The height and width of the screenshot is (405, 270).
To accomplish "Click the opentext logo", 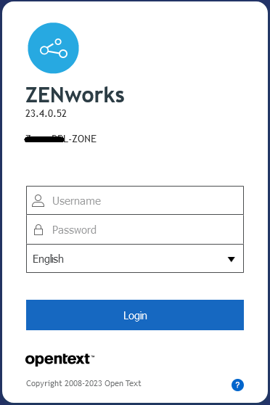I will (x=60, y=359).
